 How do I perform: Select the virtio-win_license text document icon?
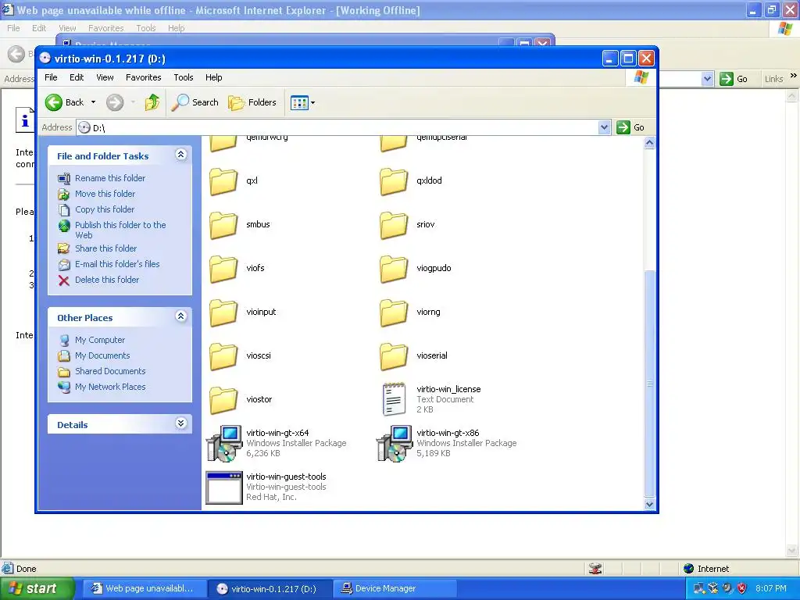point(395,399)
